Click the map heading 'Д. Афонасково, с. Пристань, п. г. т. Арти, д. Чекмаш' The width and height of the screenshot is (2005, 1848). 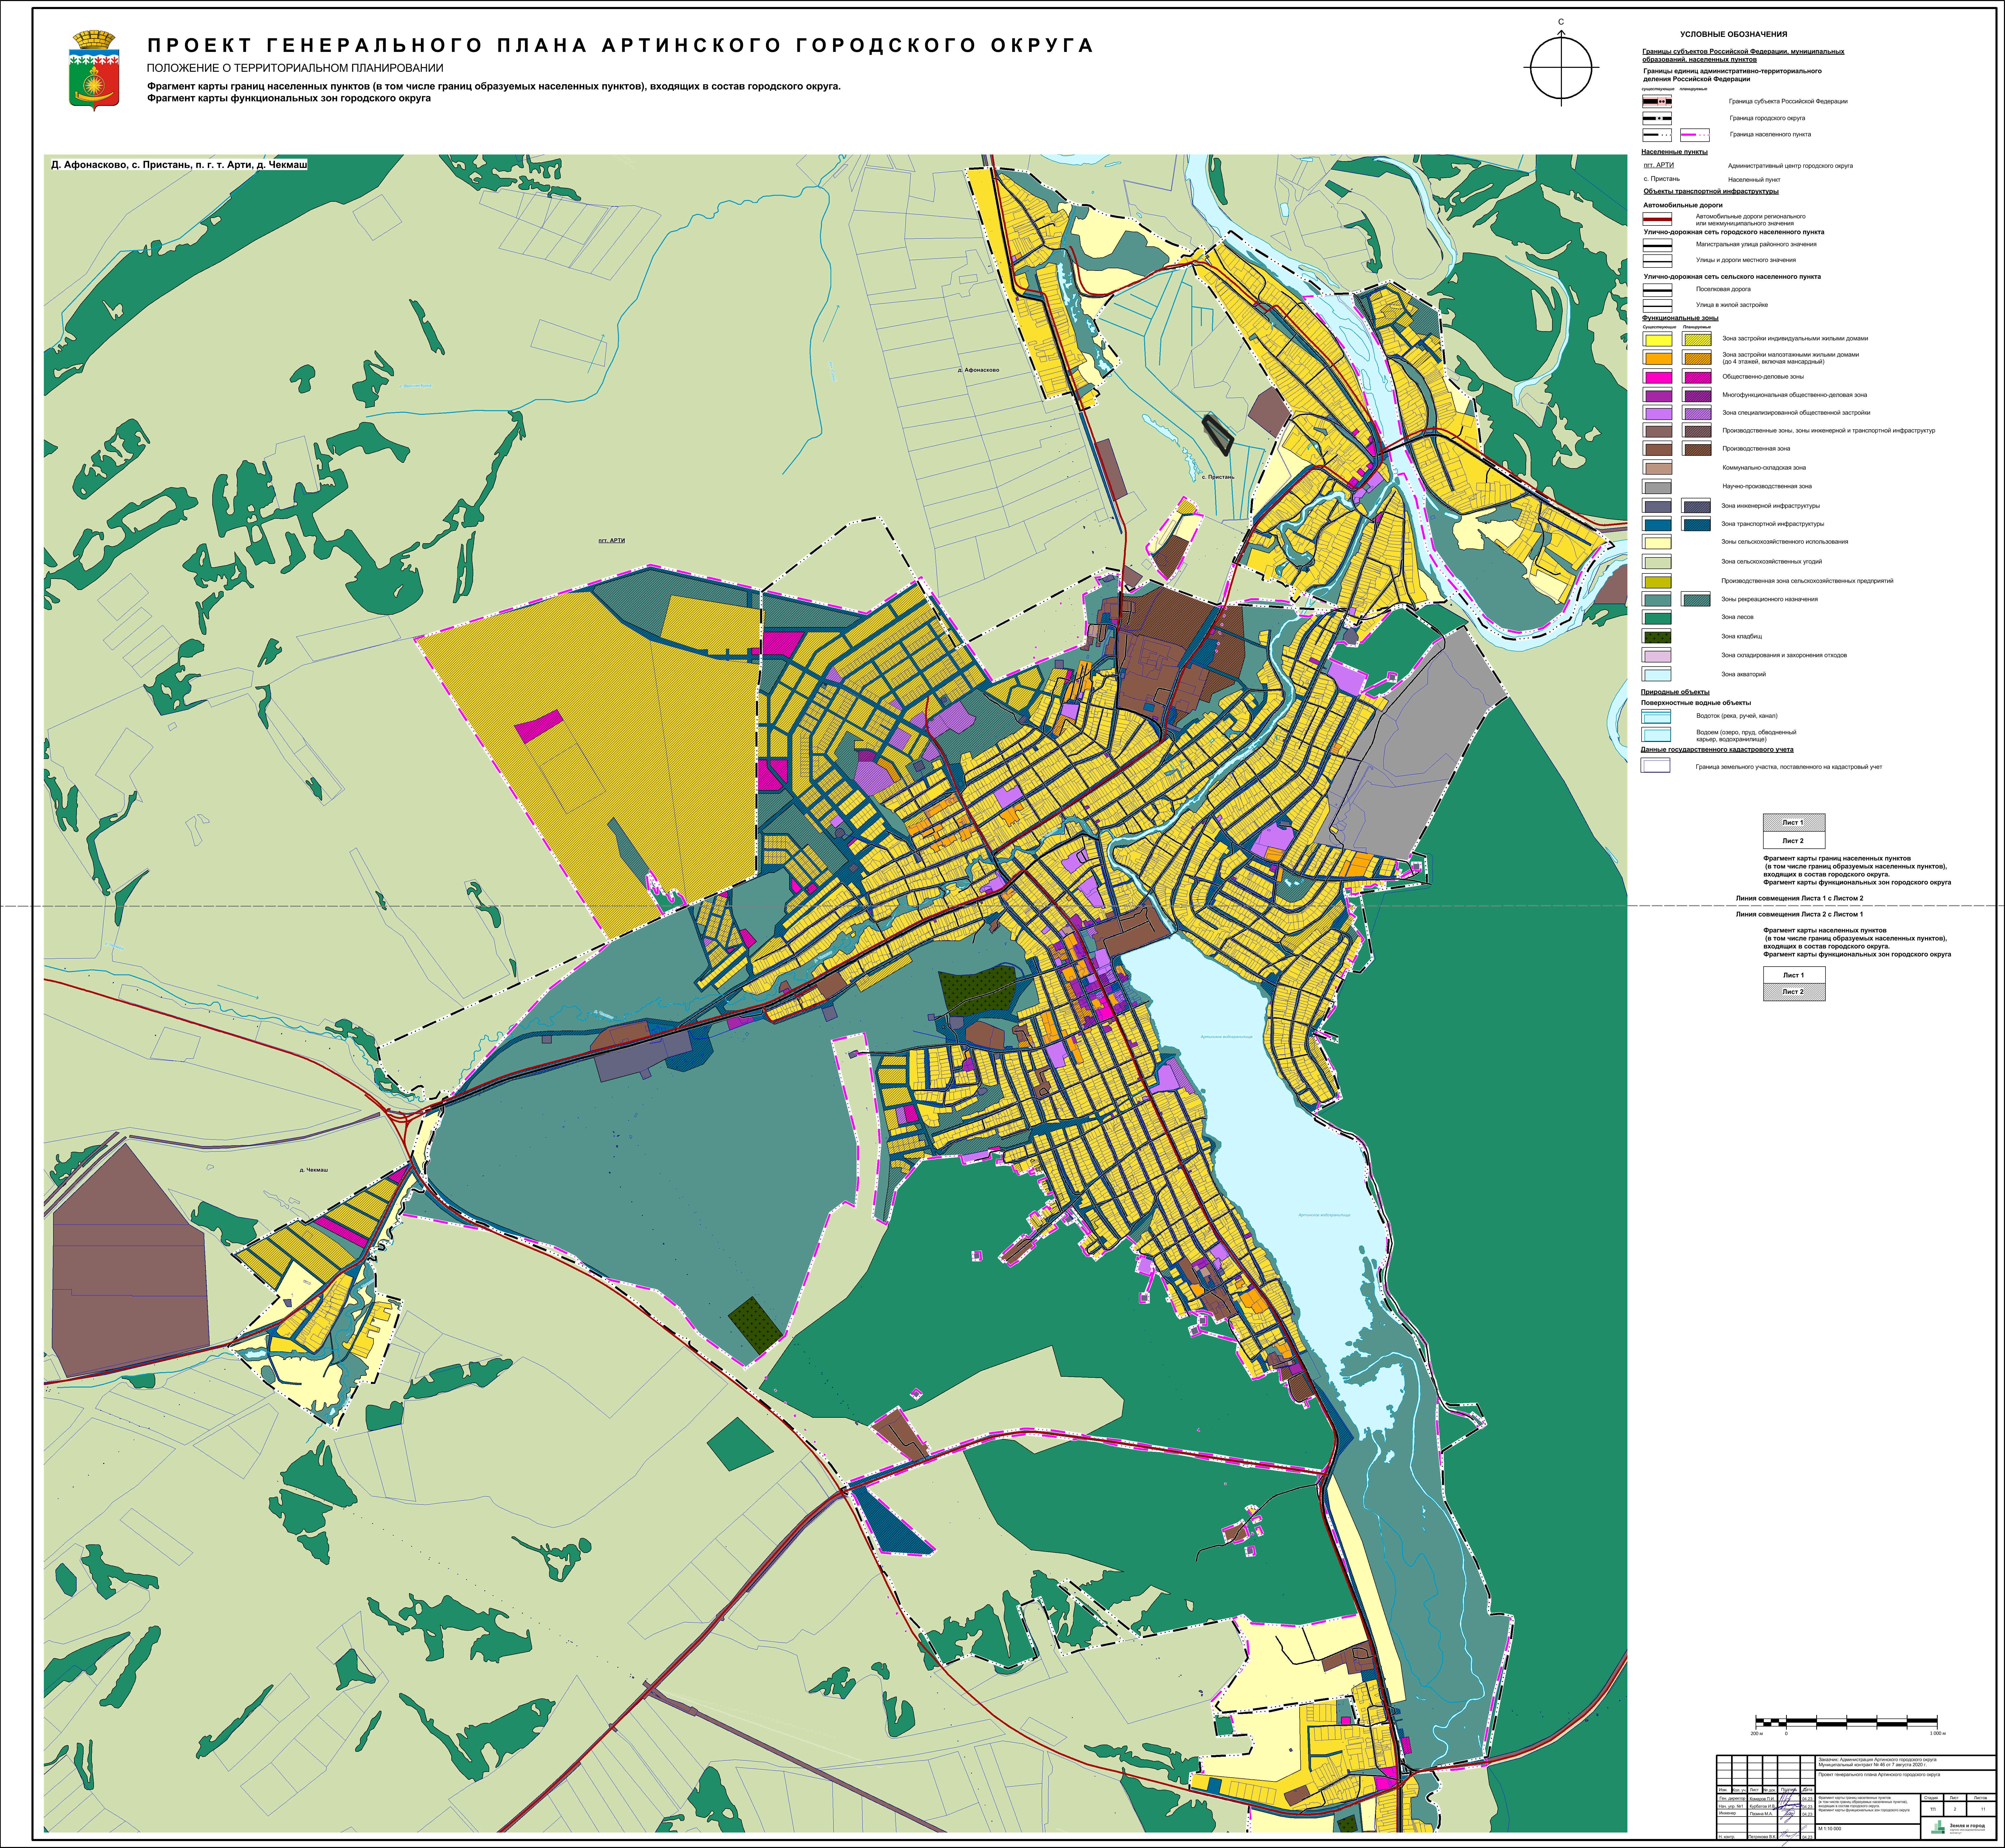179,165
